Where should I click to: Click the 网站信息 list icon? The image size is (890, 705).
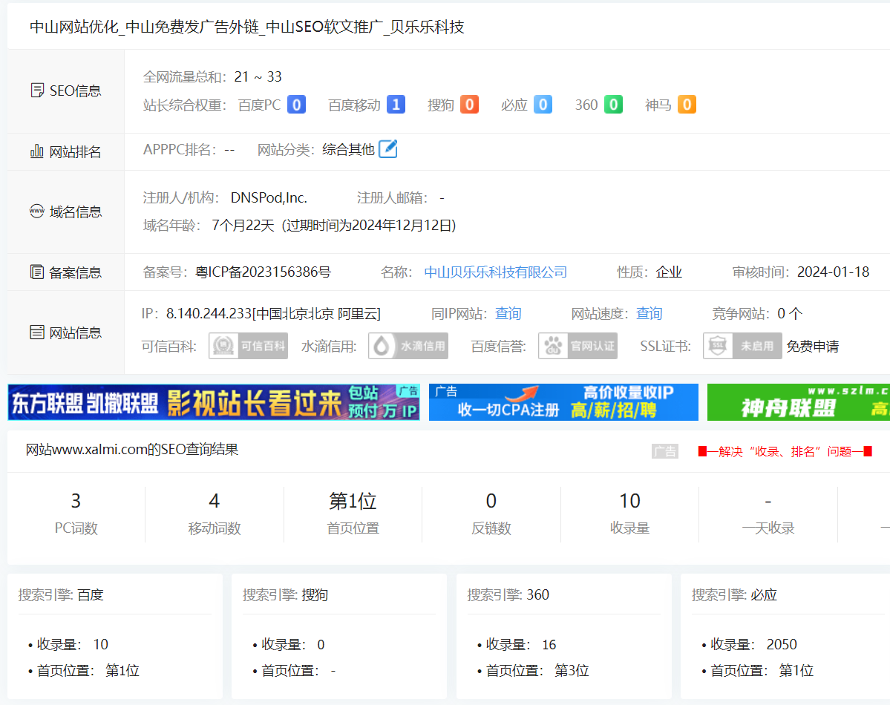pyautogui.click(x=37, y=332)
